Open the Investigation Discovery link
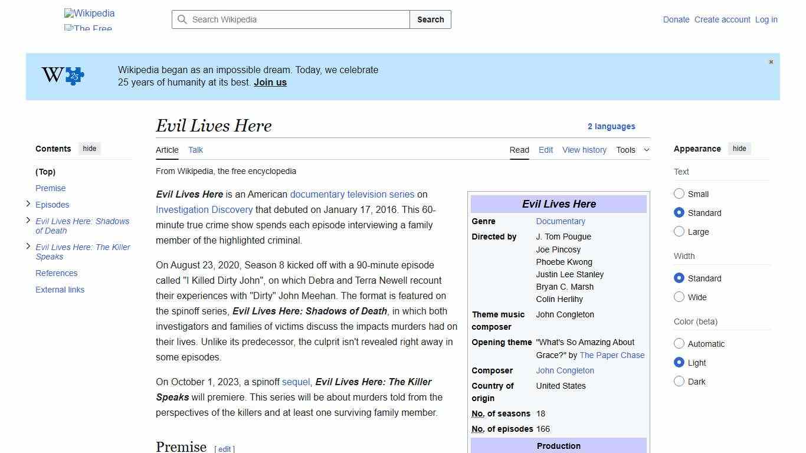The image size is (806, 453). pyautogui.click(x=204, y=209)
